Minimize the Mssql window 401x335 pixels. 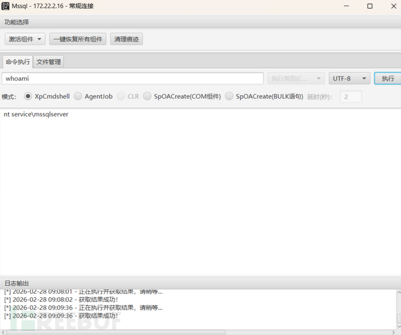(x=346, y=6)
